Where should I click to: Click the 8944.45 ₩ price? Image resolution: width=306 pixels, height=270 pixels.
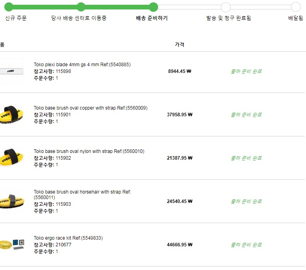click(179, 71)
